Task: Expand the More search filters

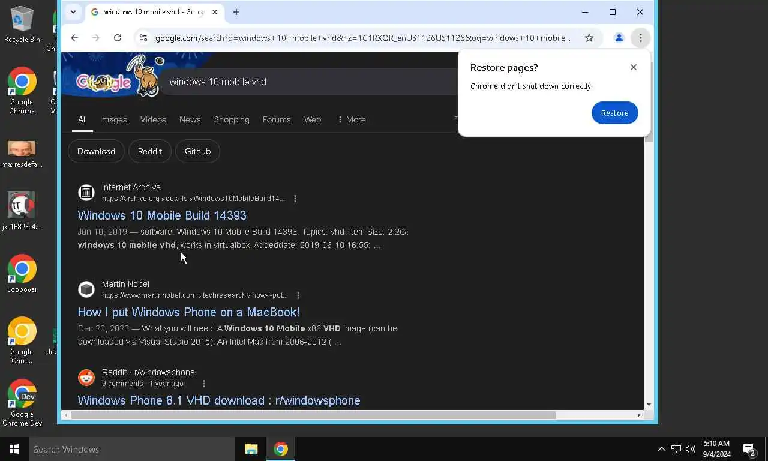Action: (x=352, y=119)
